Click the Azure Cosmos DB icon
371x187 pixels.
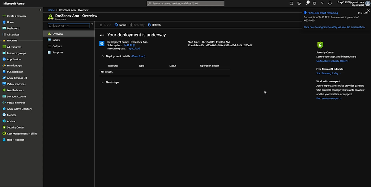[4, 78]
